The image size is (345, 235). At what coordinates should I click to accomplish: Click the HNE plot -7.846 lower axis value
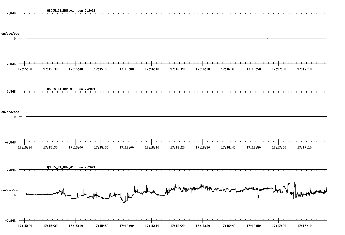click(x=10, y=64)
